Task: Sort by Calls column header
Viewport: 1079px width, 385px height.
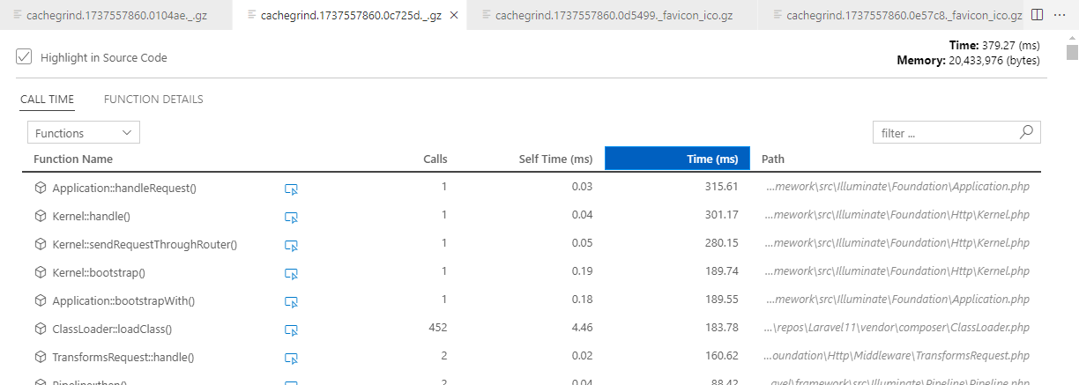Action: tap(435, 159)
